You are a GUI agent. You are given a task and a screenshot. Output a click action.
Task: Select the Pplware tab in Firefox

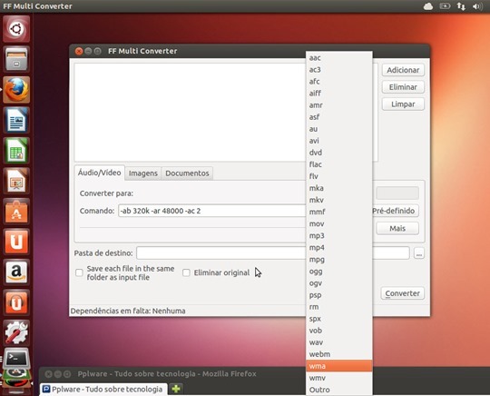coord(103,389)
